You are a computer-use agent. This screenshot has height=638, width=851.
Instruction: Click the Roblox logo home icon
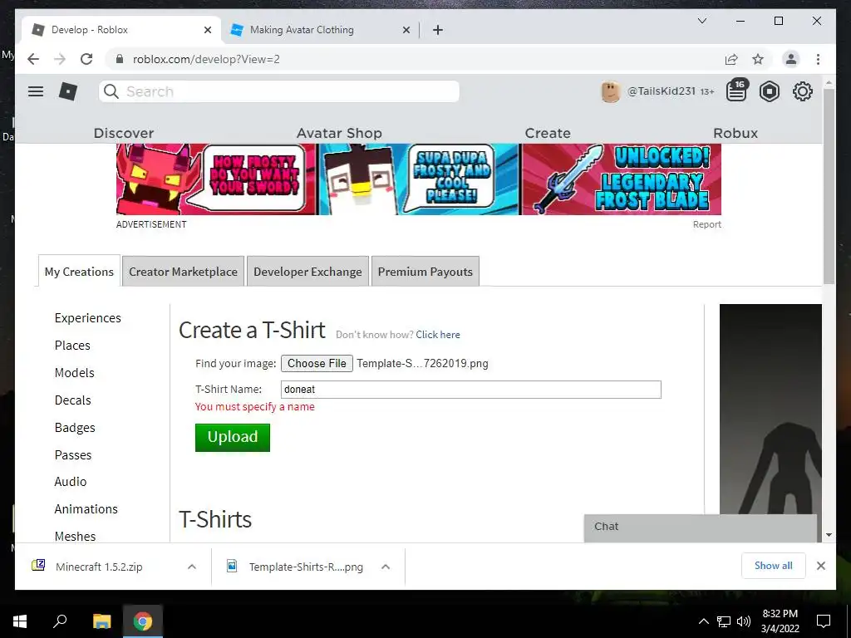[68, 91]
